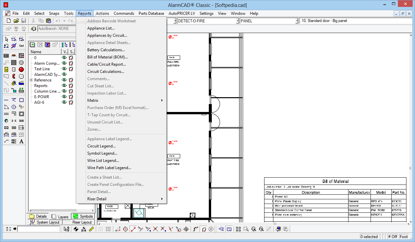Open the System Layout tab
Image resolution: width=415 pixels, height=242 pixels.
pyautogui.click(x=45, y=222)
